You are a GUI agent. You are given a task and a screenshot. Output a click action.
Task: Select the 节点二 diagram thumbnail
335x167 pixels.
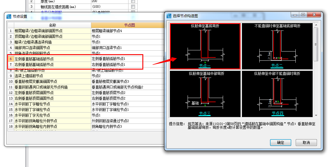point(277,46)
